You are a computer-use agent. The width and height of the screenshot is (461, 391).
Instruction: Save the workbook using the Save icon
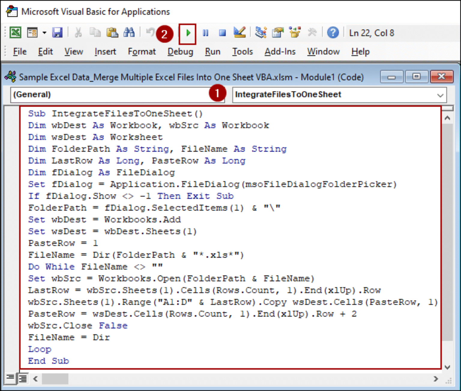click(x=57, y=32)
